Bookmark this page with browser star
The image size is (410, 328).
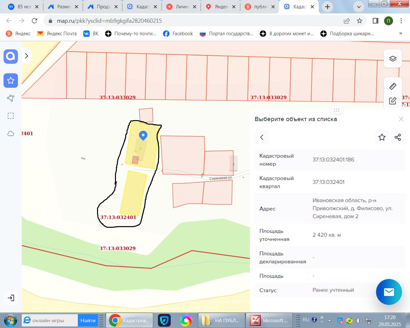pos(359,21)
